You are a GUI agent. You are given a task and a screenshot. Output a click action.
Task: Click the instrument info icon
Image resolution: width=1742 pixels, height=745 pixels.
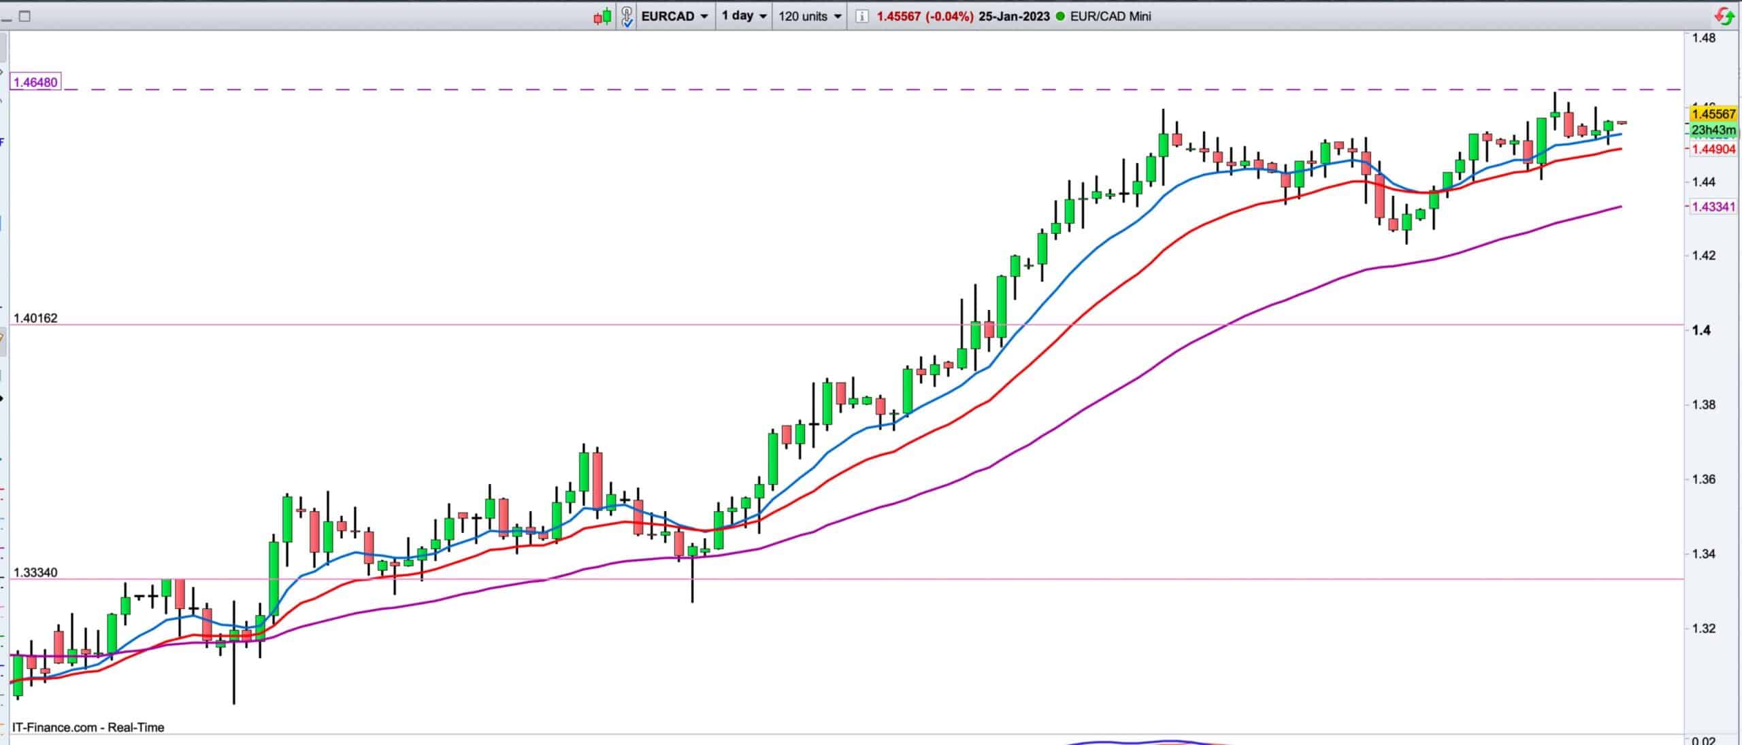(x=861, y=16)
